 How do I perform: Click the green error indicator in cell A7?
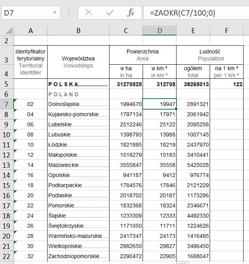point(15,101)
